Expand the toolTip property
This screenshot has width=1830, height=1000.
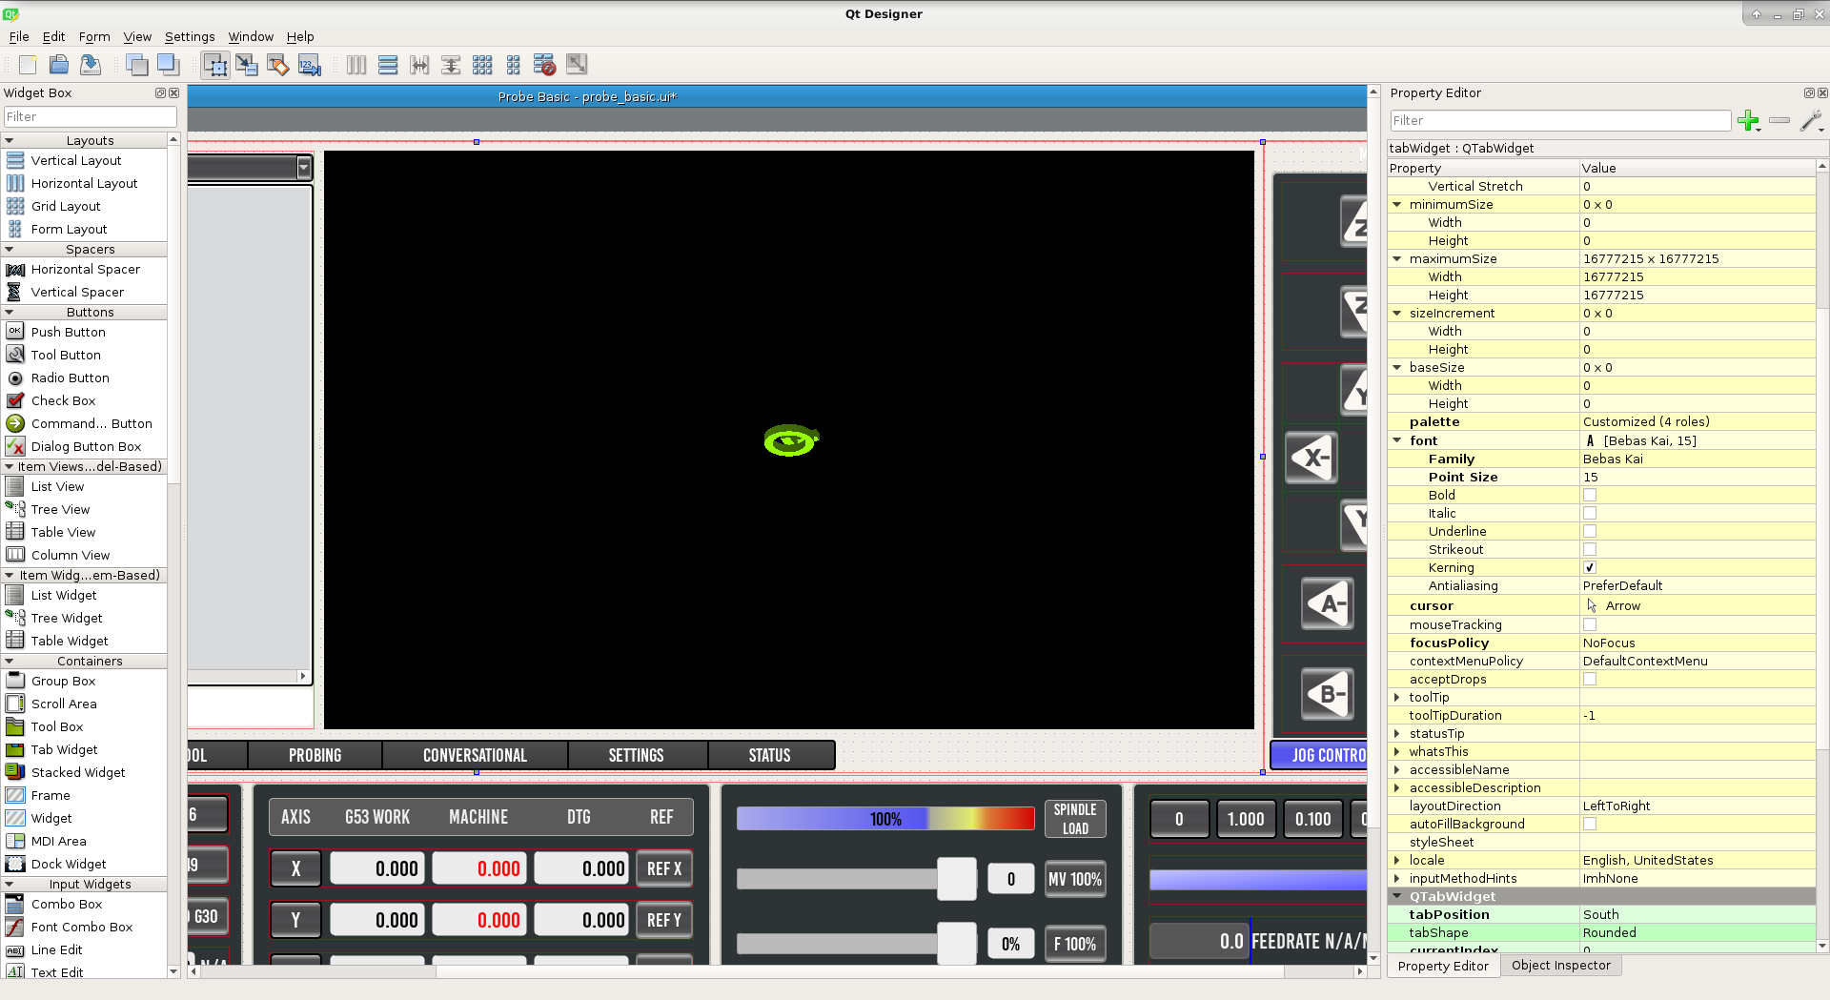(1397, 697)
